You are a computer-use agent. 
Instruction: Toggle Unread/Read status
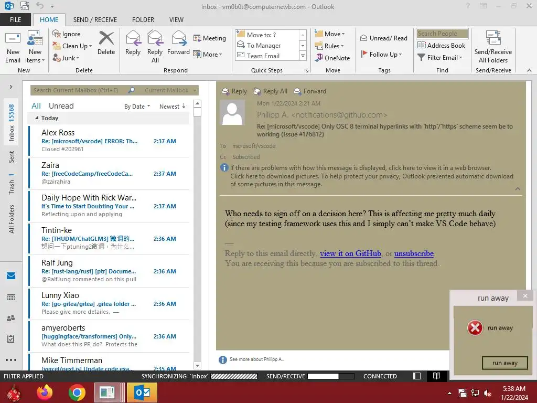point(383,38)
